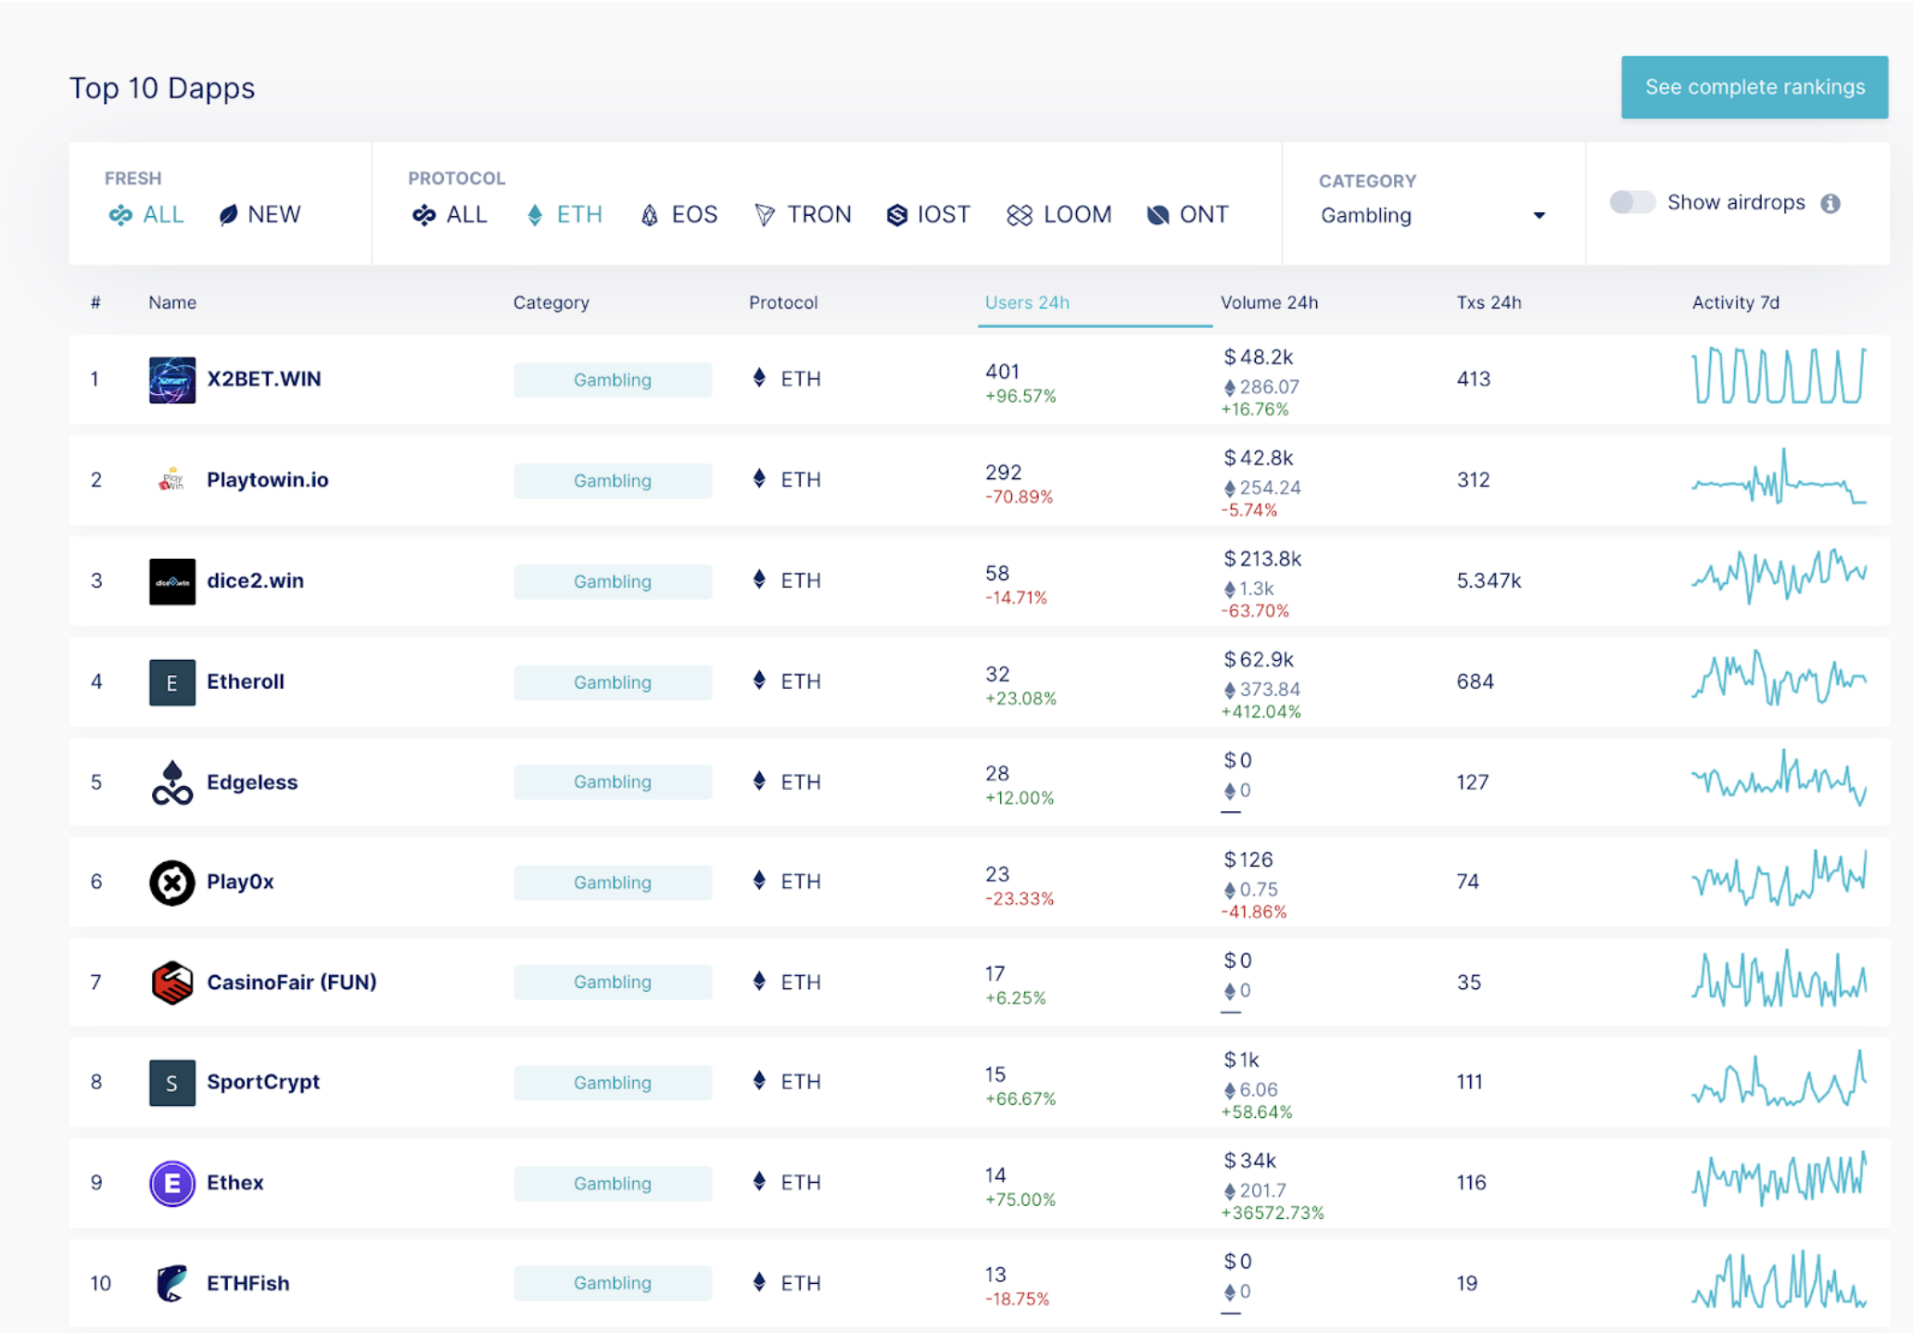Click the +36572.73% volume change

[1273, 1213]
